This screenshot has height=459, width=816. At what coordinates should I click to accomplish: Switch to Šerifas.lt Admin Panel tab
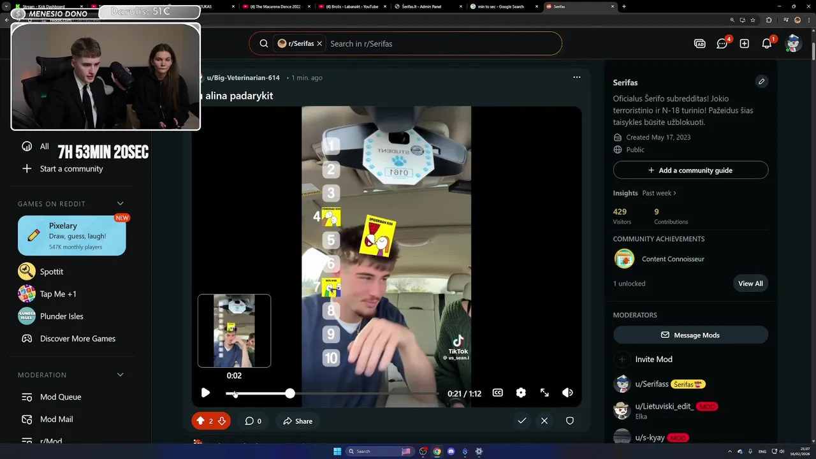427,6
